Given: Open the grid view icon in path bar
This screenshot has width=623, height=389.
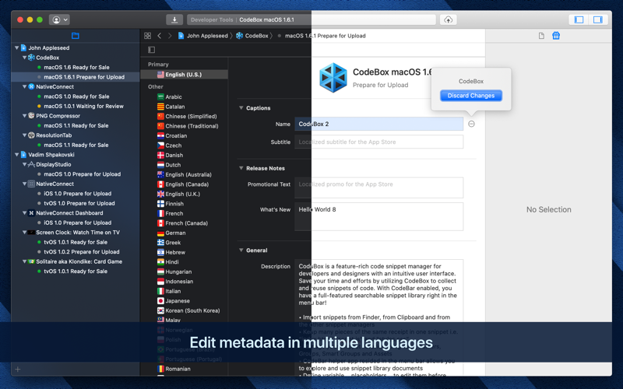Looking at the screenshot, I should (147, 36).
